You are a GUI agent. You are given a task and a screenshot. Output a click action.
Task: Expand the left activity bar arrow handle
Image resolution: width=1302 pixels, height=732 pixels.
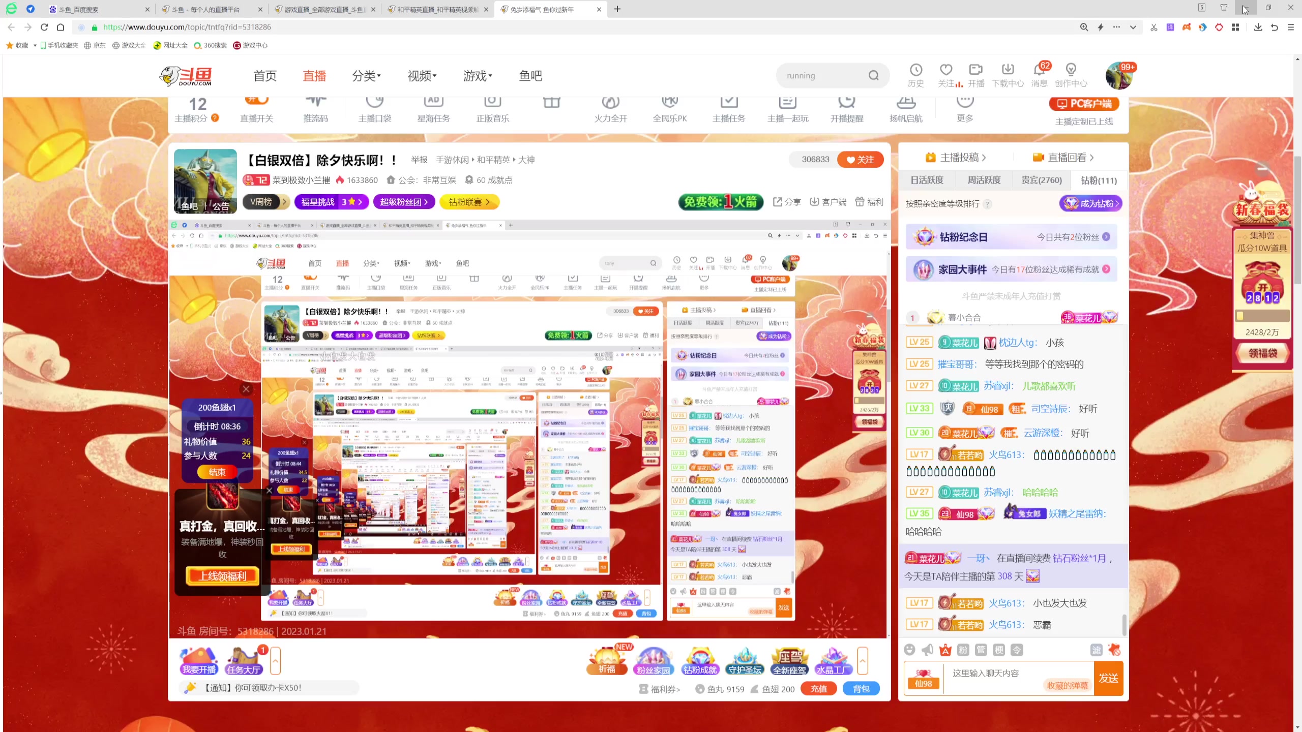[x=275, y=660]
